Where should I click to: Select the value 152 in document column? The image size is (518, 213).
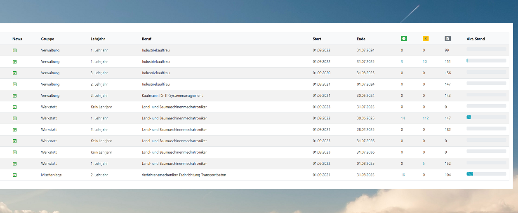click(447, 164)
